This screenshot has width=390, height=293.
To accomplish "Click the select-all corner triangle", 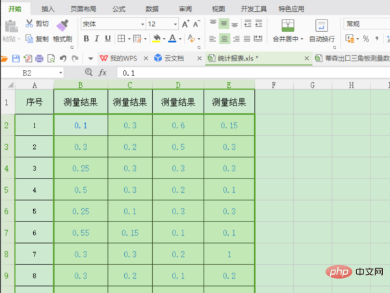I will point(10,85).
